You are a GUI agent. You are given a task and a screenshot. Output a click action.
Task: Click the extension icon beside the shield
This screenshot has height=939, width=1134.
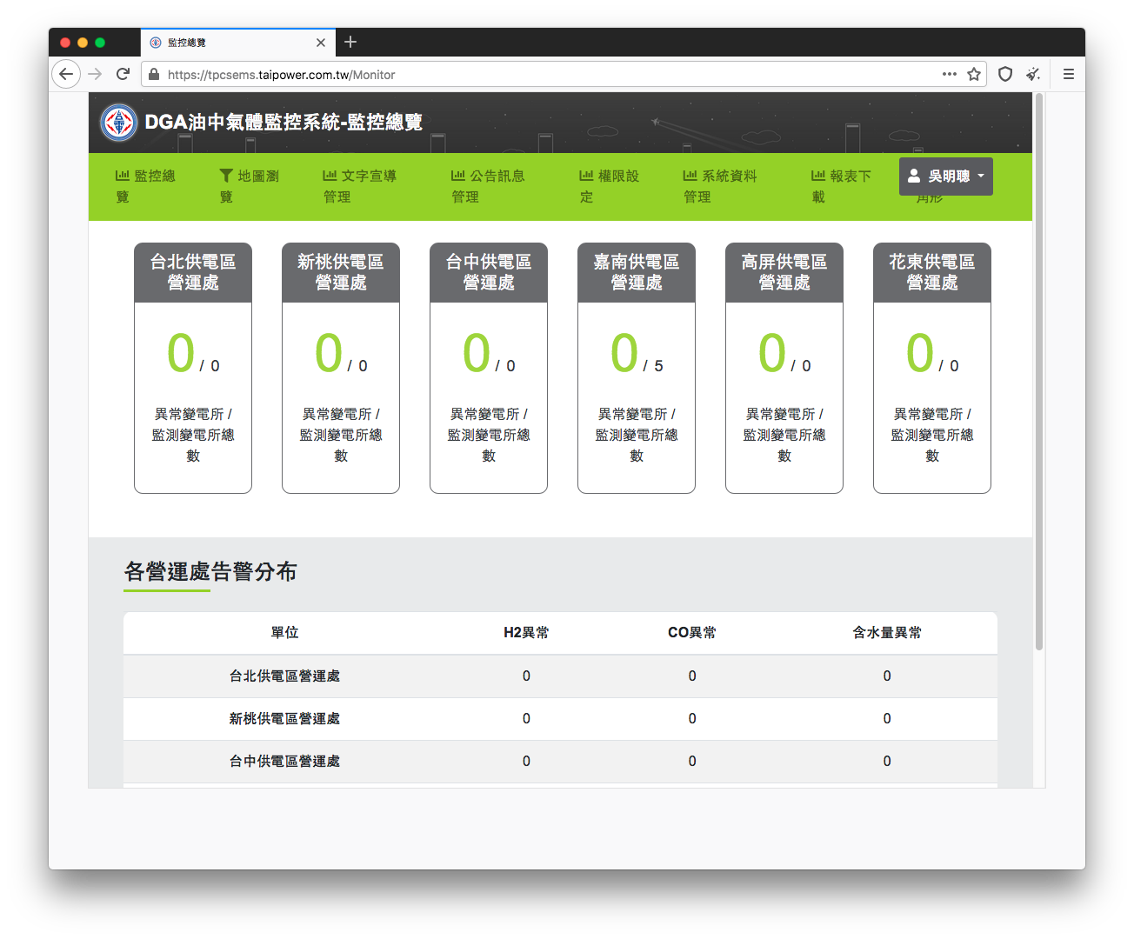pos(1033,74)
